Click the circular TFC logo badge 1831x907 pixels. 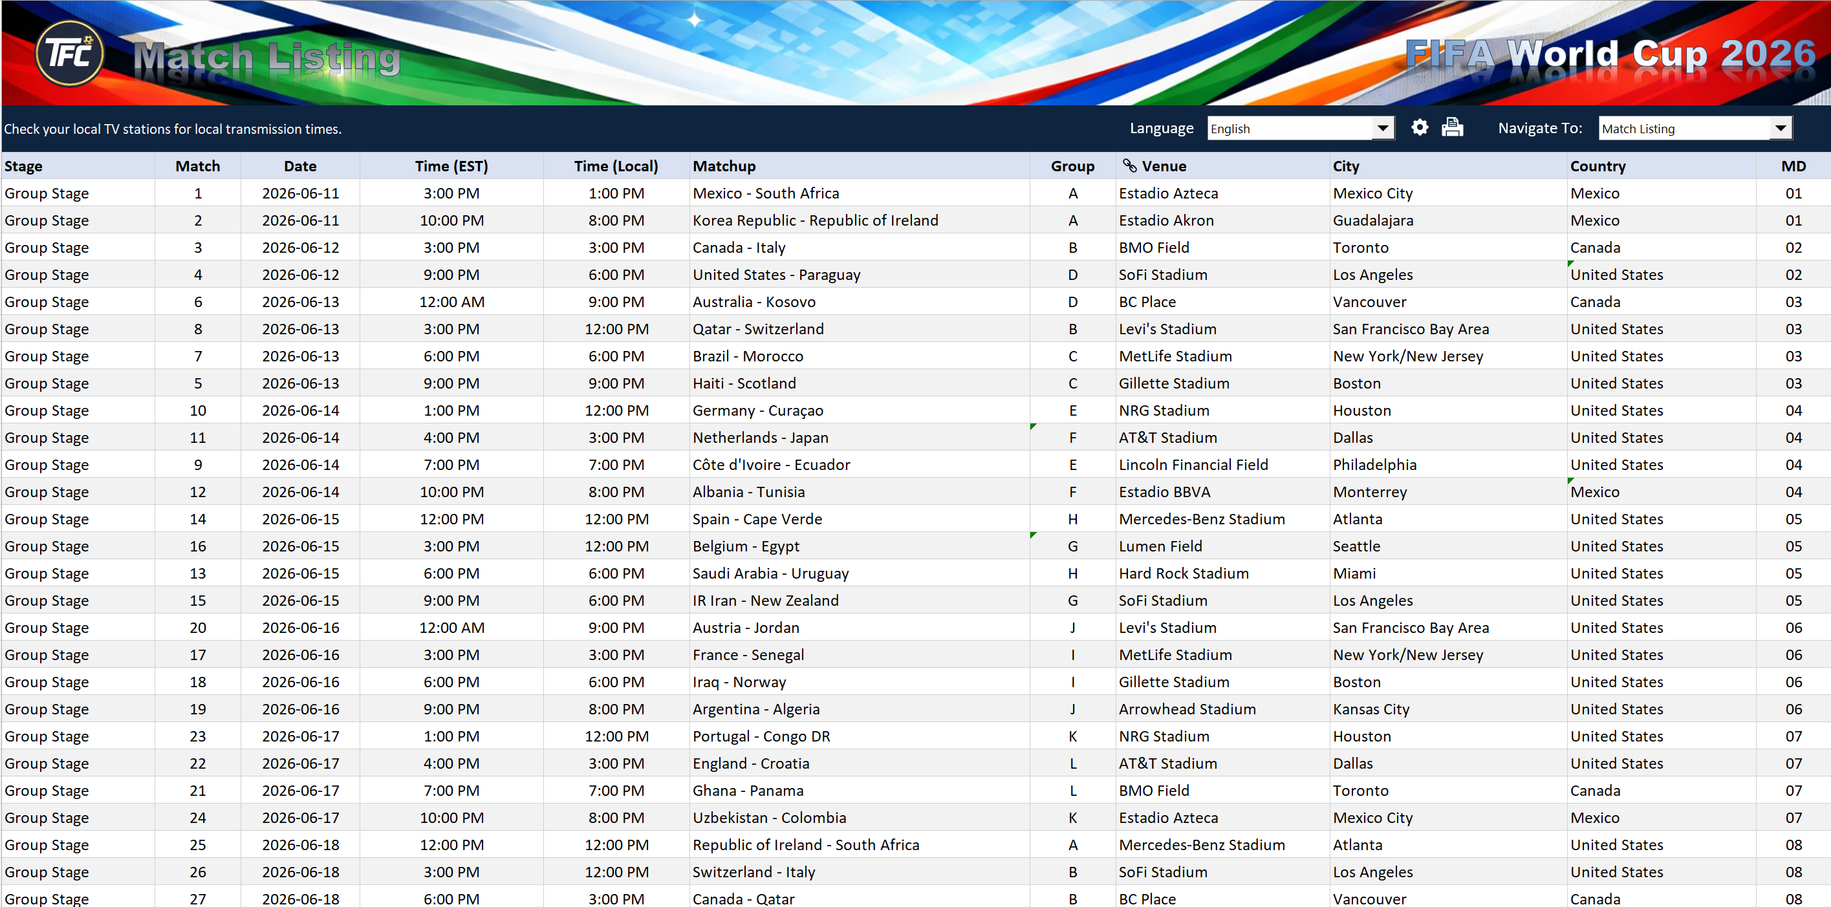tap(69, 53)
